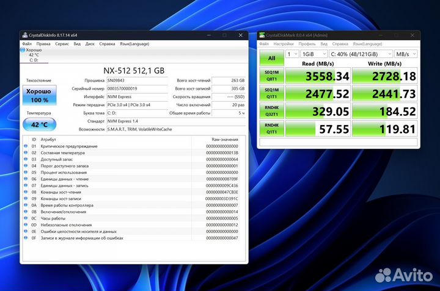Open Файл menu in CrystalDiskInfo
The height and width of the screenshot is (291, 440).
coord(27,44)
